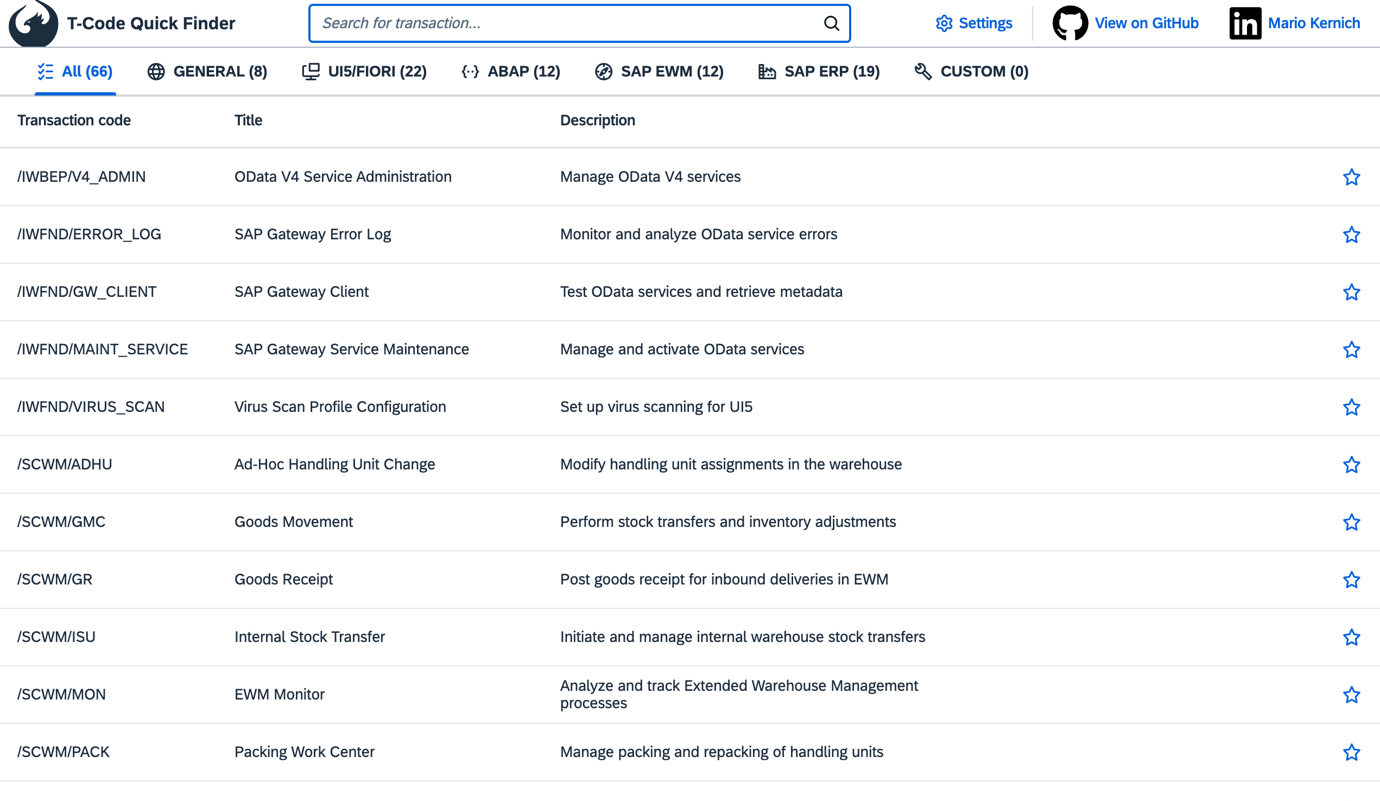
Task: Favorite the /SCWM/PACK Packing Work Center
Action: pyautogui.click(x=1351, y=752)
